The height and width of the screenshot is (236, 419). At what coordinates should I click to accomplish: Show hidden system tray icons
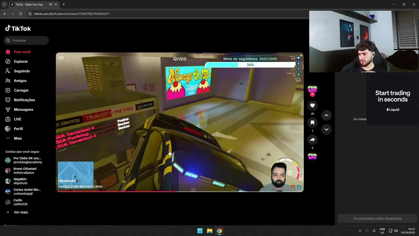coord(360,231)
